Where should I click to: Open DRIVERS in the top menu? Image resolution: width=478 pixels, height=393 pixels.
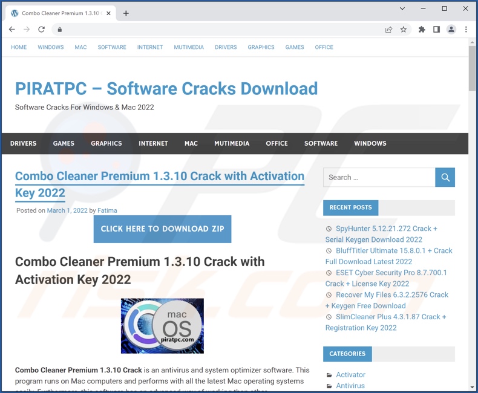pos(226,47)
